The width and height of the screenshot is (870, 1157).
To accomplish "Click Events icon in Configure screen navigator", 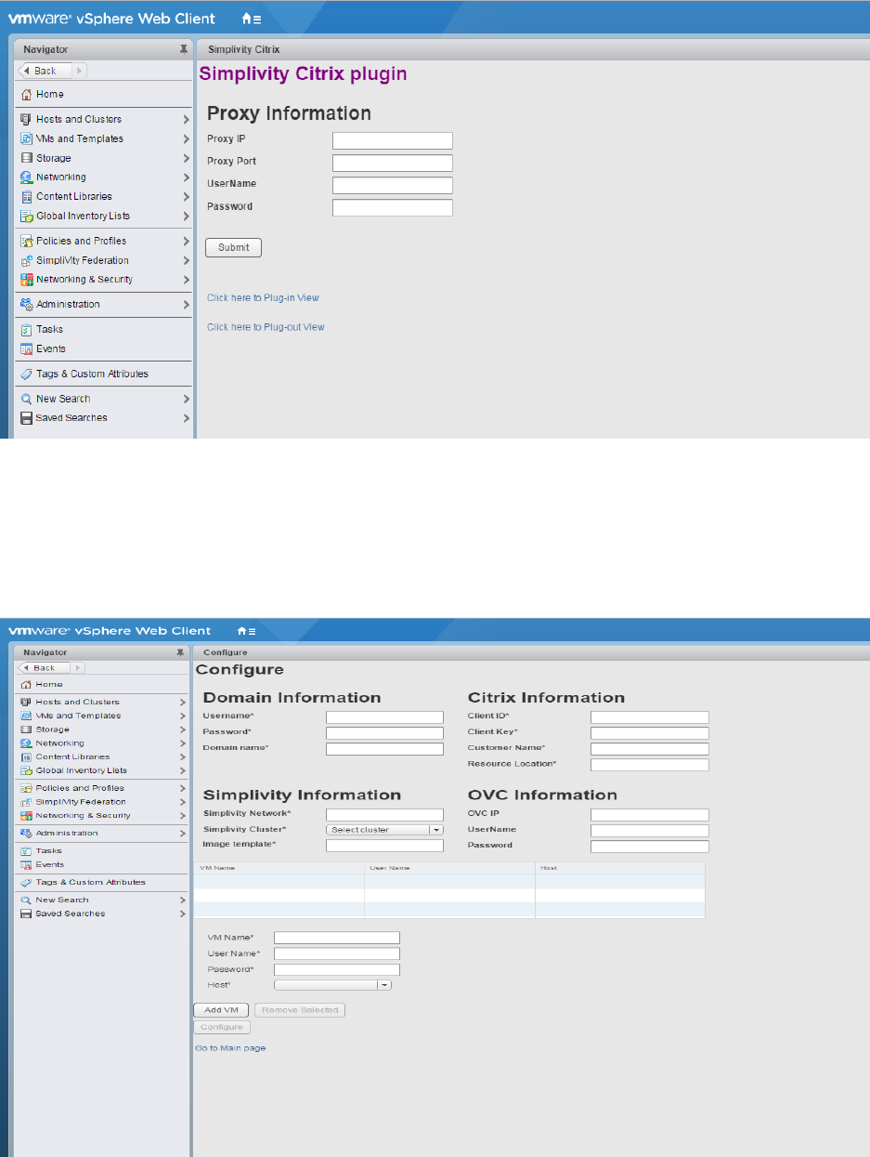I will [26, 864].
